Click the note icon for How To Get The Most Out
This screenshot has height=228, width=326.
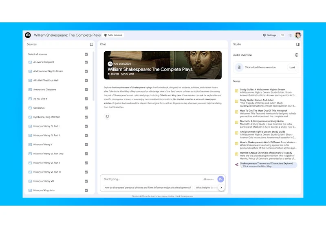coord(237,112)
